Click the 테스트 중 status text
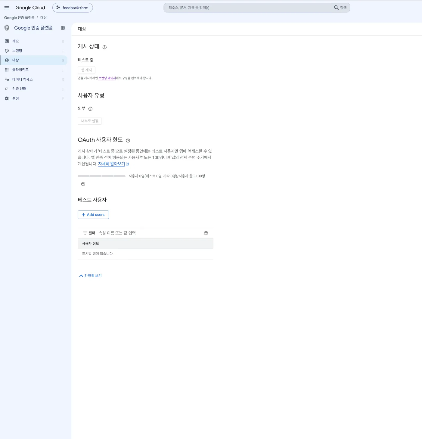 [85, 60]
